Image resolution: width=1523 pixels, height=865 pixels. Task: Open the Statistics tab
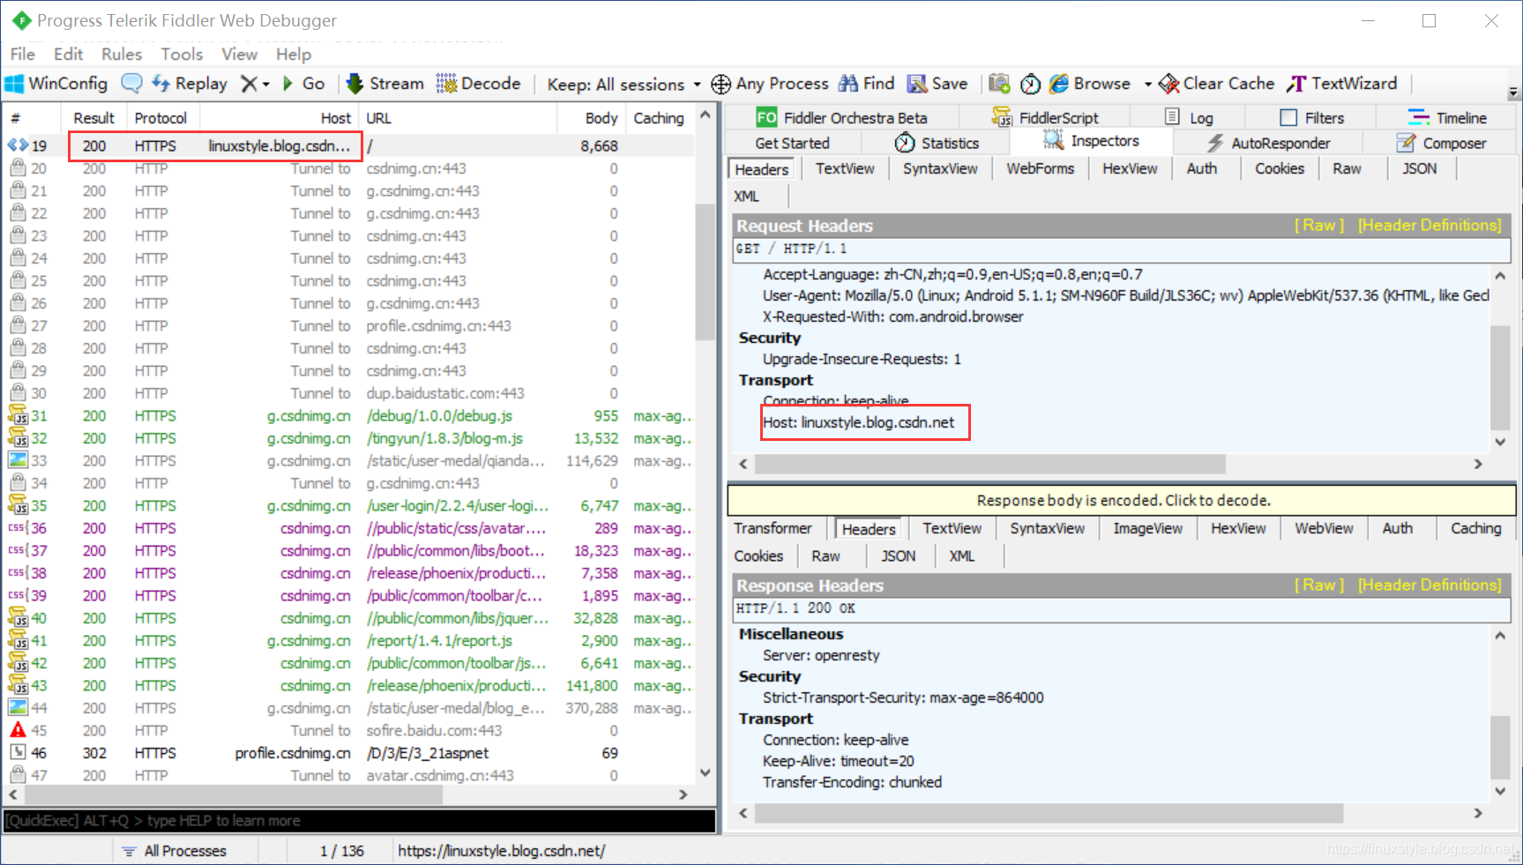(937, 143)
